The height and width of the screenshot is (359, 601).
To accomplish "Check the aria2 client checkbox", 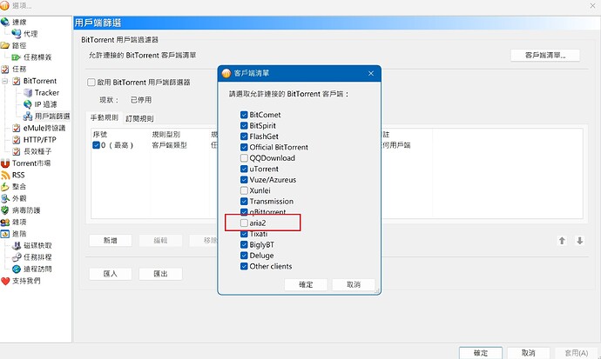I will (244, 223).
